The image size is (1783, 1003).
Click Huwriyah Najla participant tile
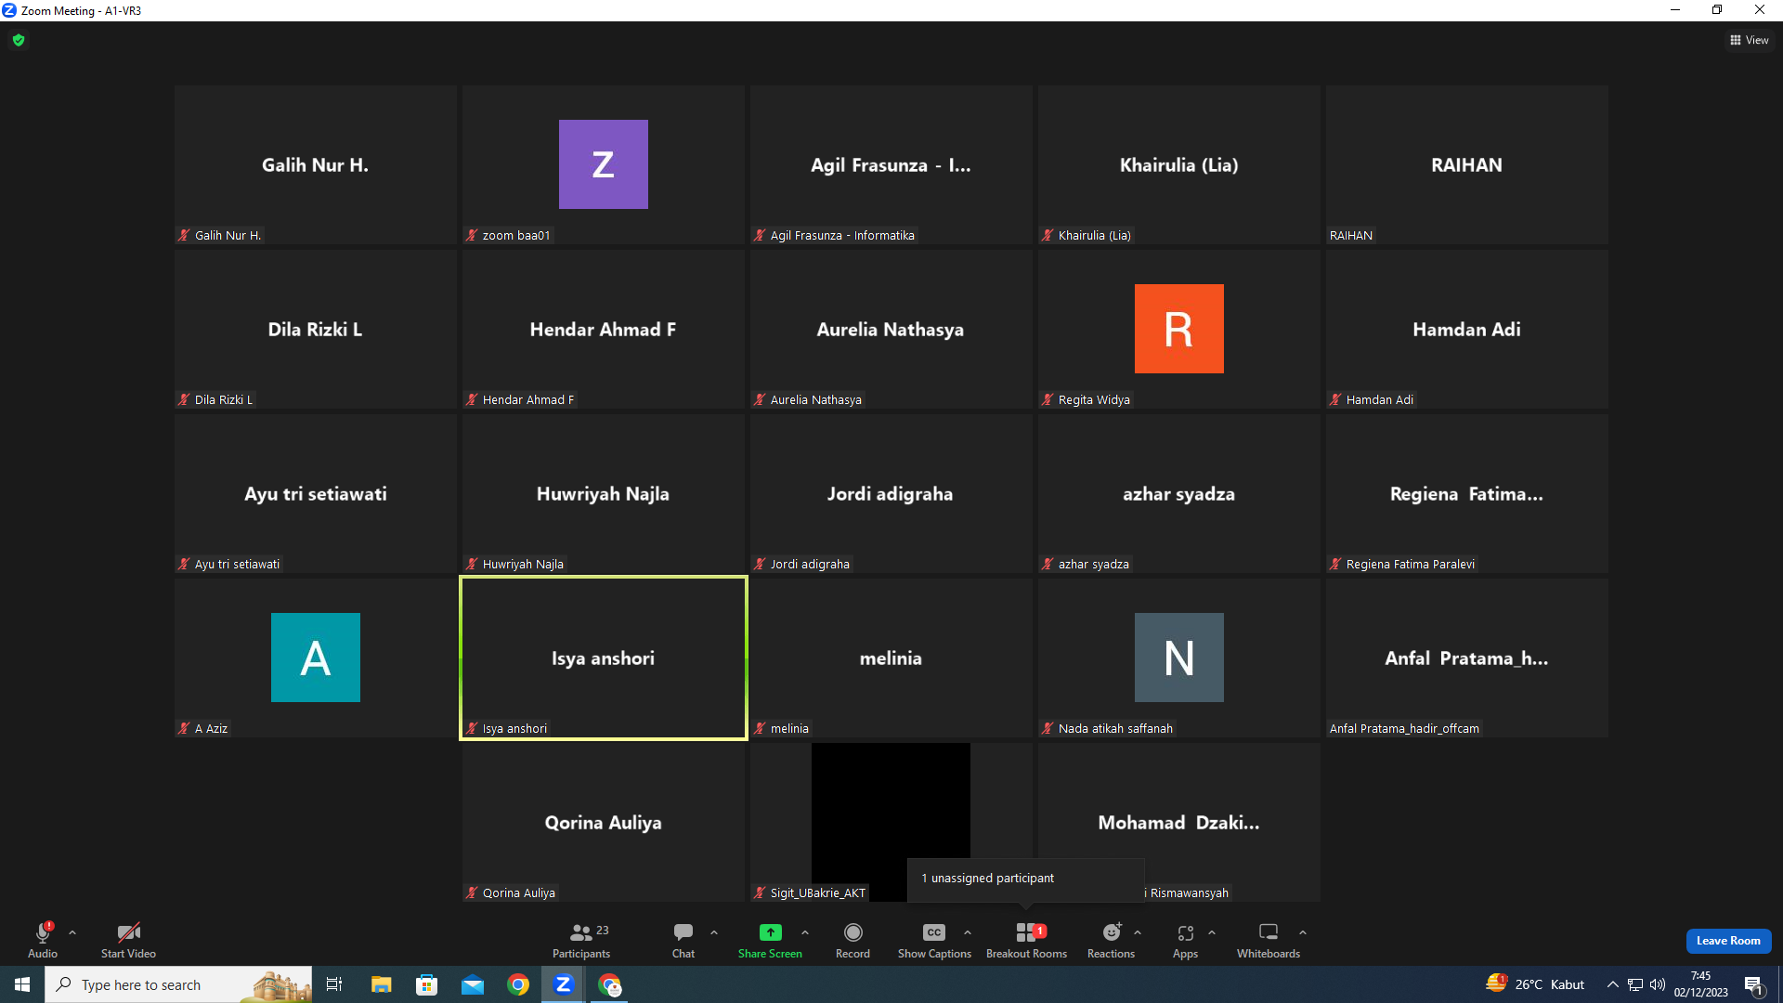[604, 493]
